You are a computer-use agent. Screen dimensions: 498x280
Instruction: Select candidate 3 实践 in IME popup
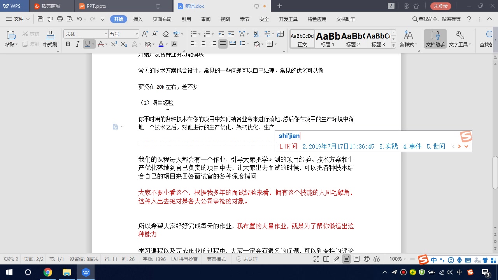(389, 147)
